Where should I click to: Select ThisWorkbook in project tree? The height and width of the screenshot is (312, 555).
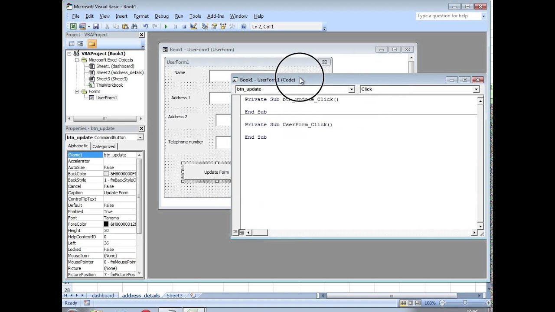click(x=109, y=85)
